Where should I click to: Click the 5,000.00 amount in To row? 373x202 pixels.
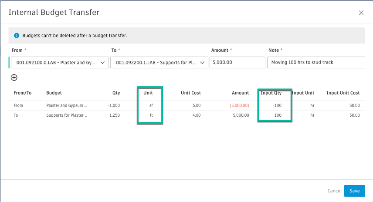coord(241,115)
